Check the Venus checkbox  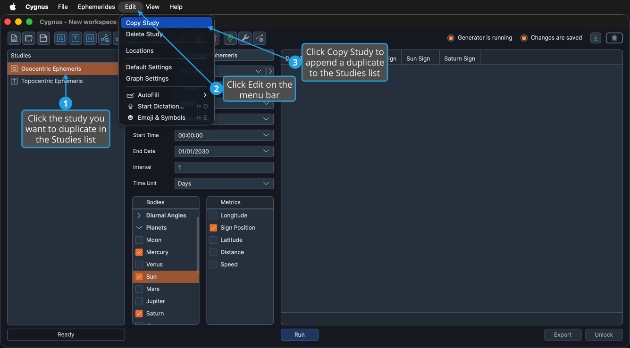click(x=139, y=265)
